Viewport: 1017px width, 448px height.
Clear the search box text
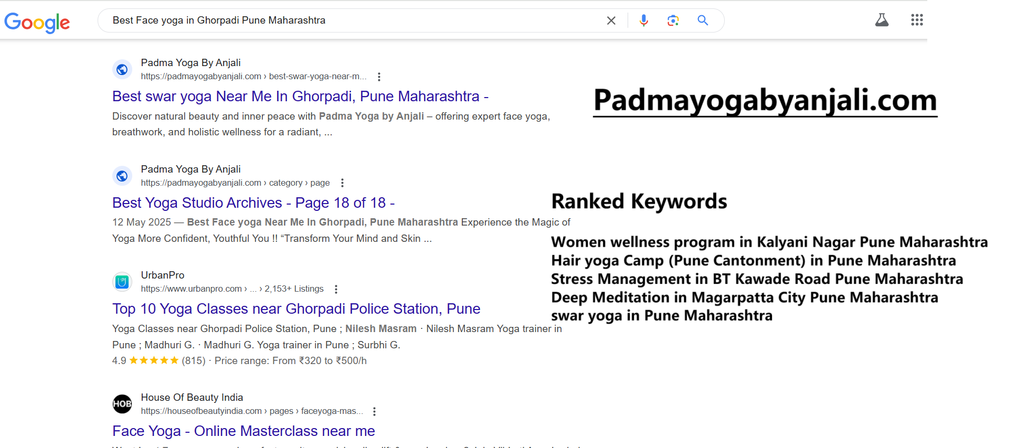point(611,20)
